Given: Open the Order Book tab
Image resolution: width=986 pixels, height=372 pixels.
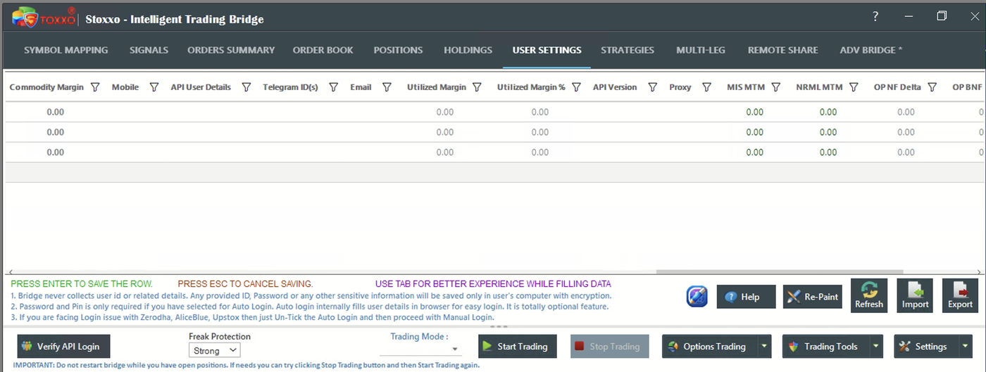Looking at the screenshot, I should 323,50.
